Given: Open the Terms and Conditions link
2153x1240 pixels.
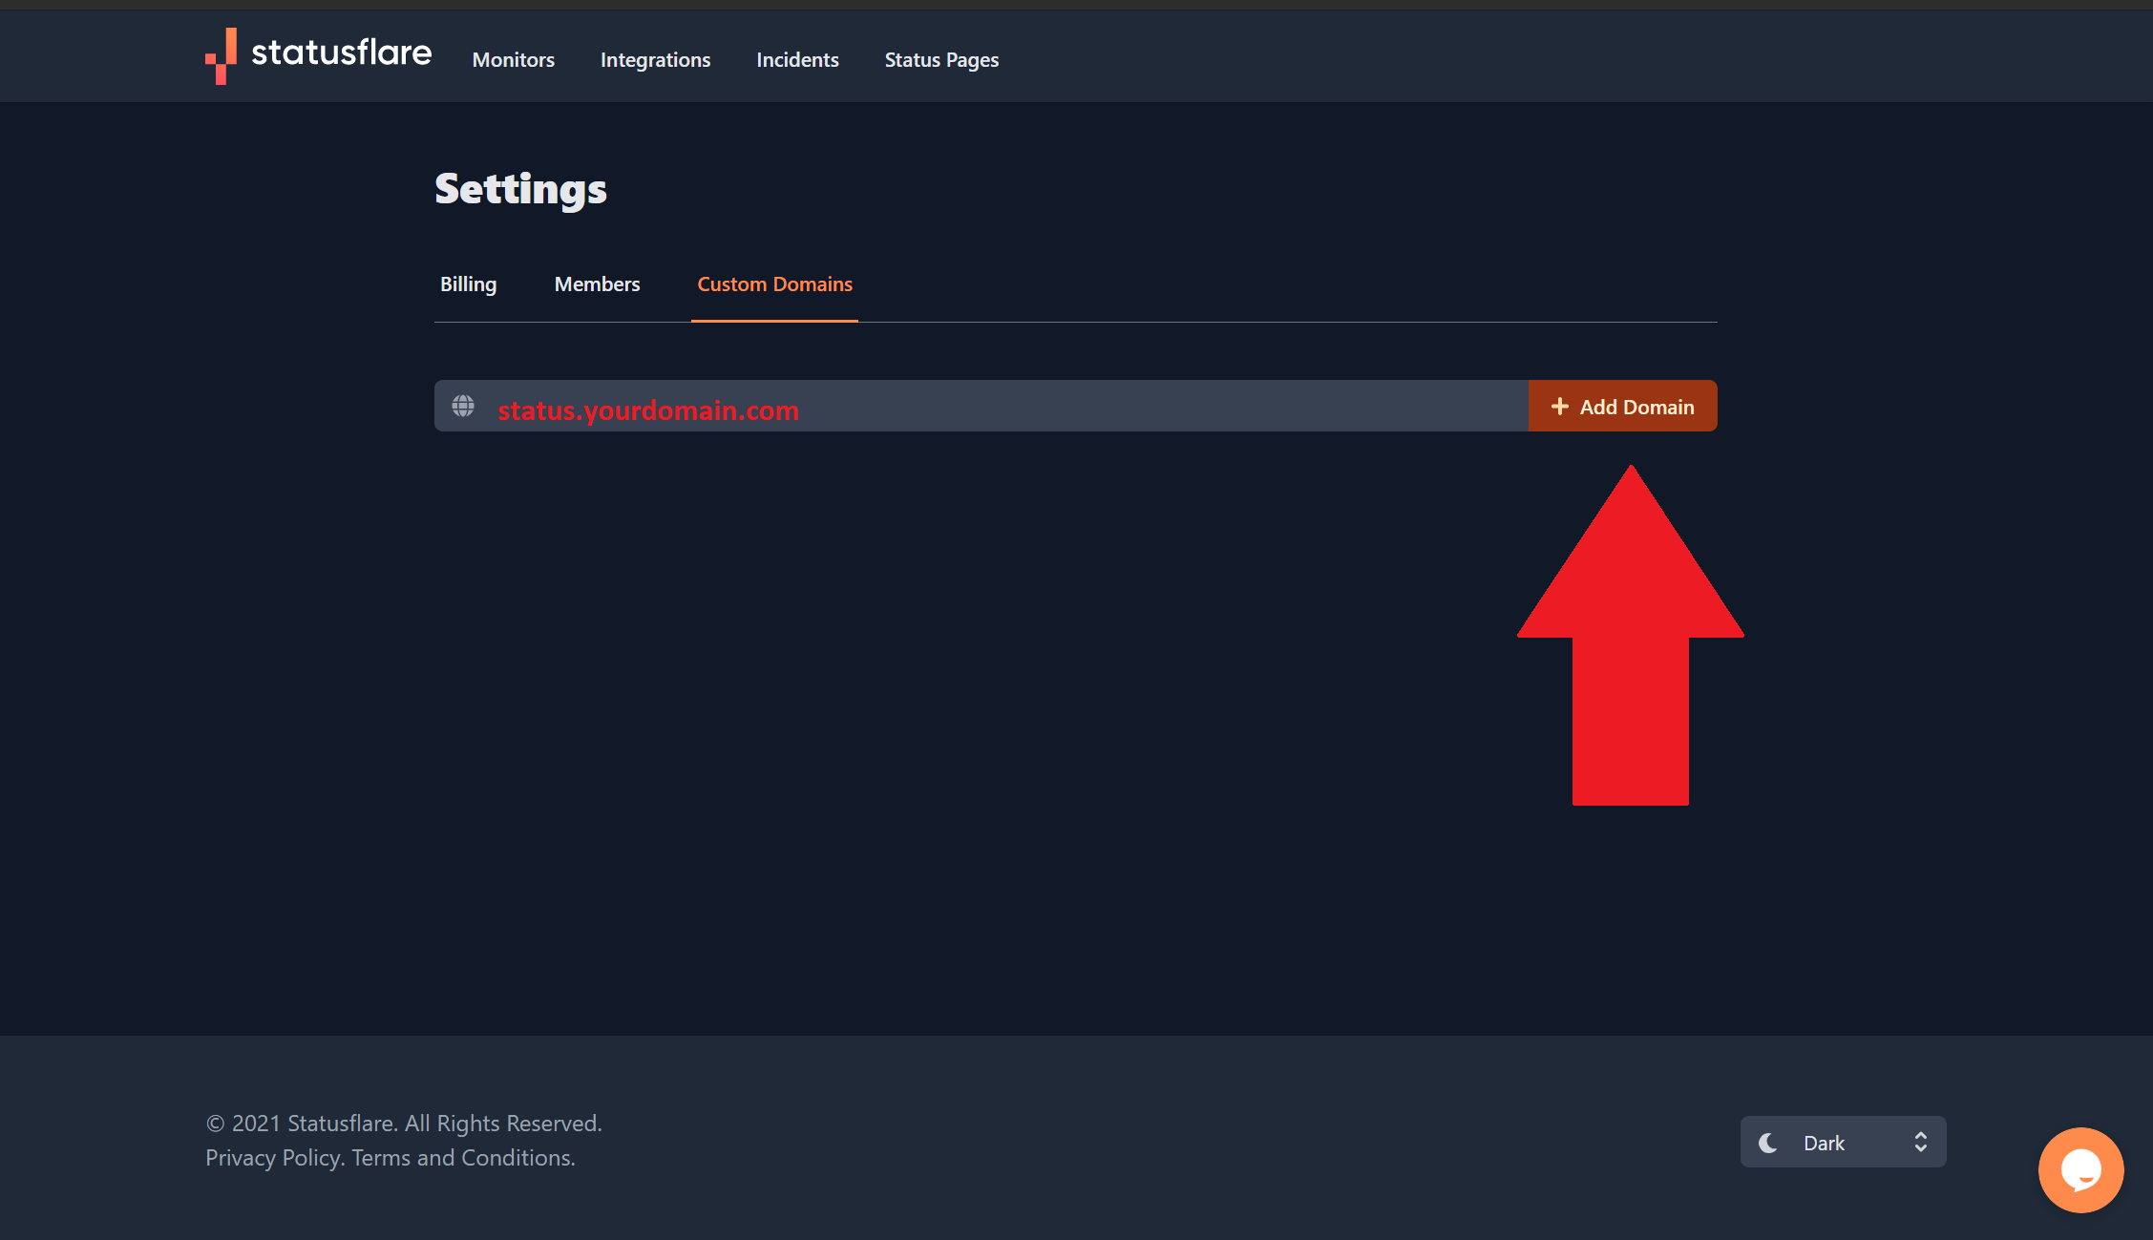Looking at the screenshot, I should (x=463, y=1158).
